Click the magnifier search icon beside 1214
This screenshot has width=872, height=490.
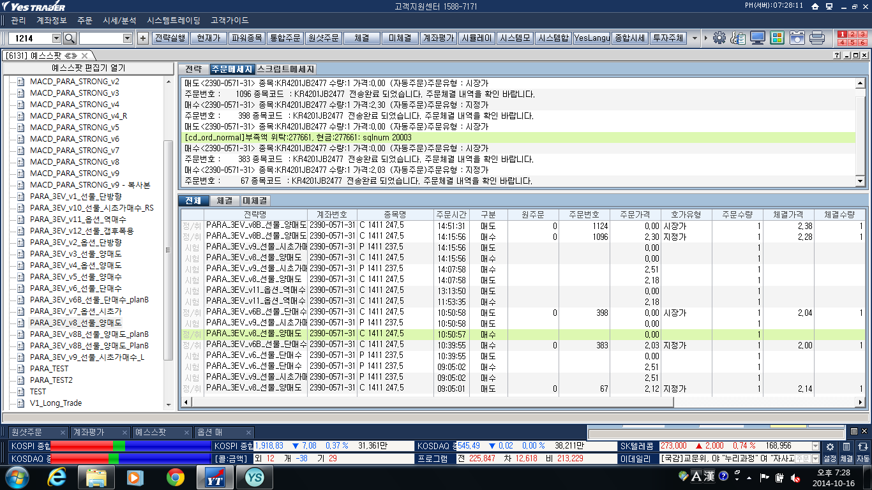coord(70,38)
